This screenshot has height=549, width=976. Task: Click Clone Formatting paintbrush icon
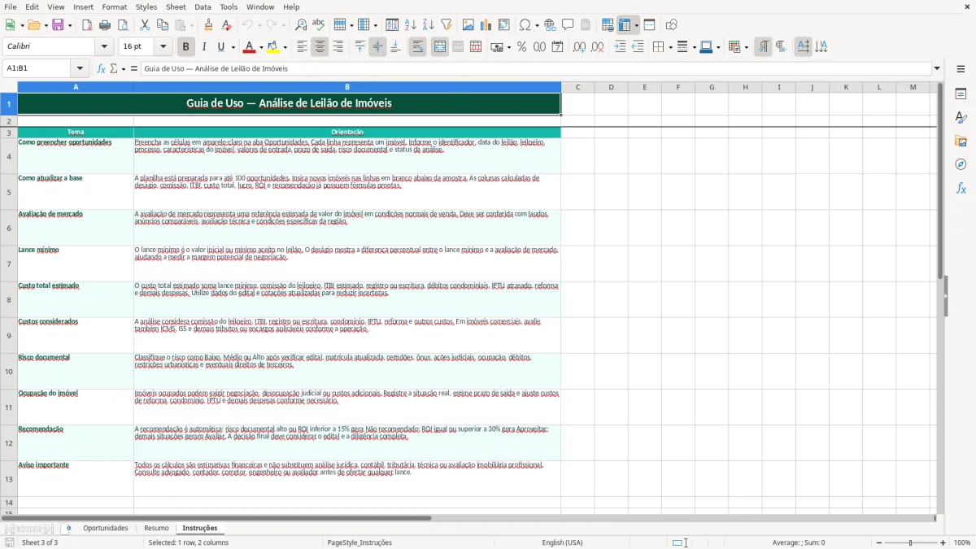point(209,25)
